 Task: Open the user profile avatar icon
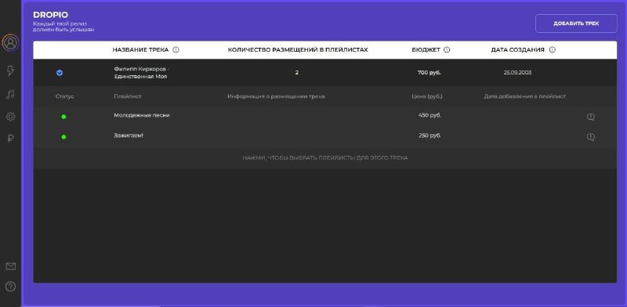click(10, 42)
